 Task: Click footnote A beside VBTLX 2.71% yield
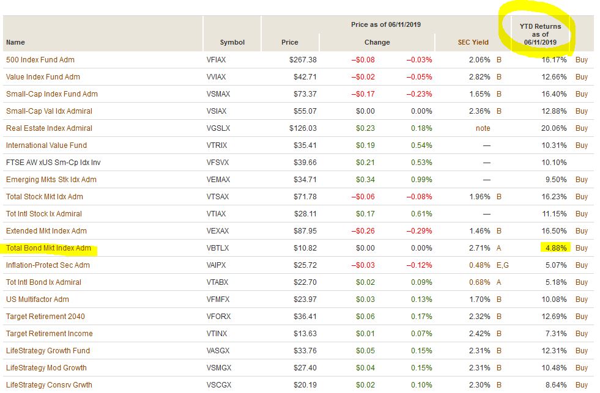[x=499, y=248]
